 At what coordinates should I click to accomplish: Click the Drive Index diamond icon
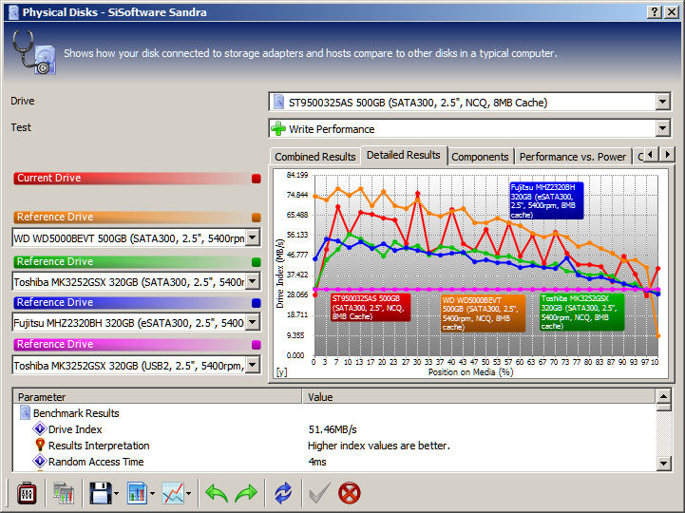tap(40, 428)
